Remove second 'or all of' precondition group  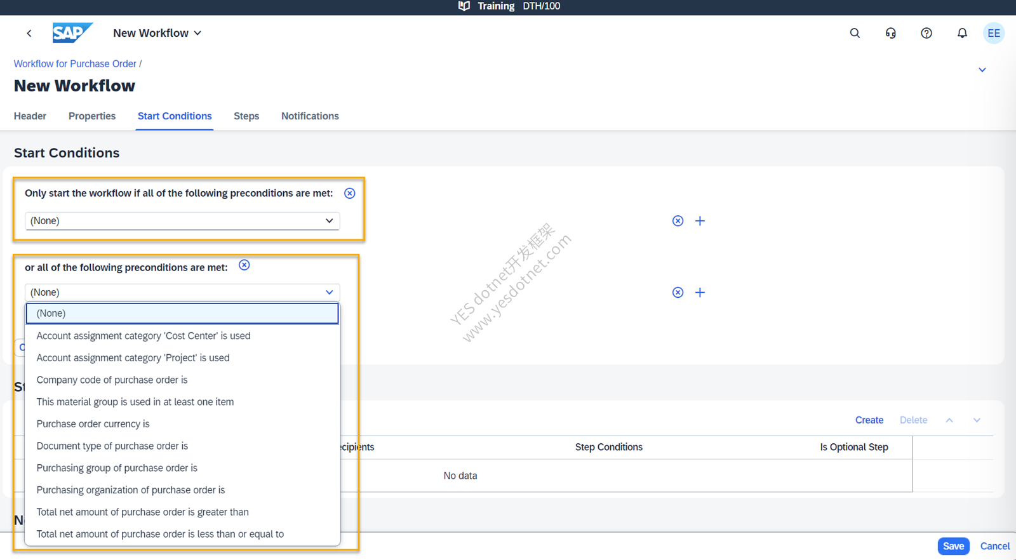244,265
